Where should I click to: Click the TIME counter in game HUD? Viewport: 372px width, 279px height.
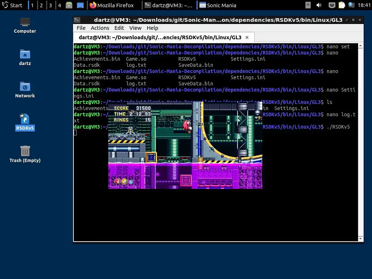(132, 114)
